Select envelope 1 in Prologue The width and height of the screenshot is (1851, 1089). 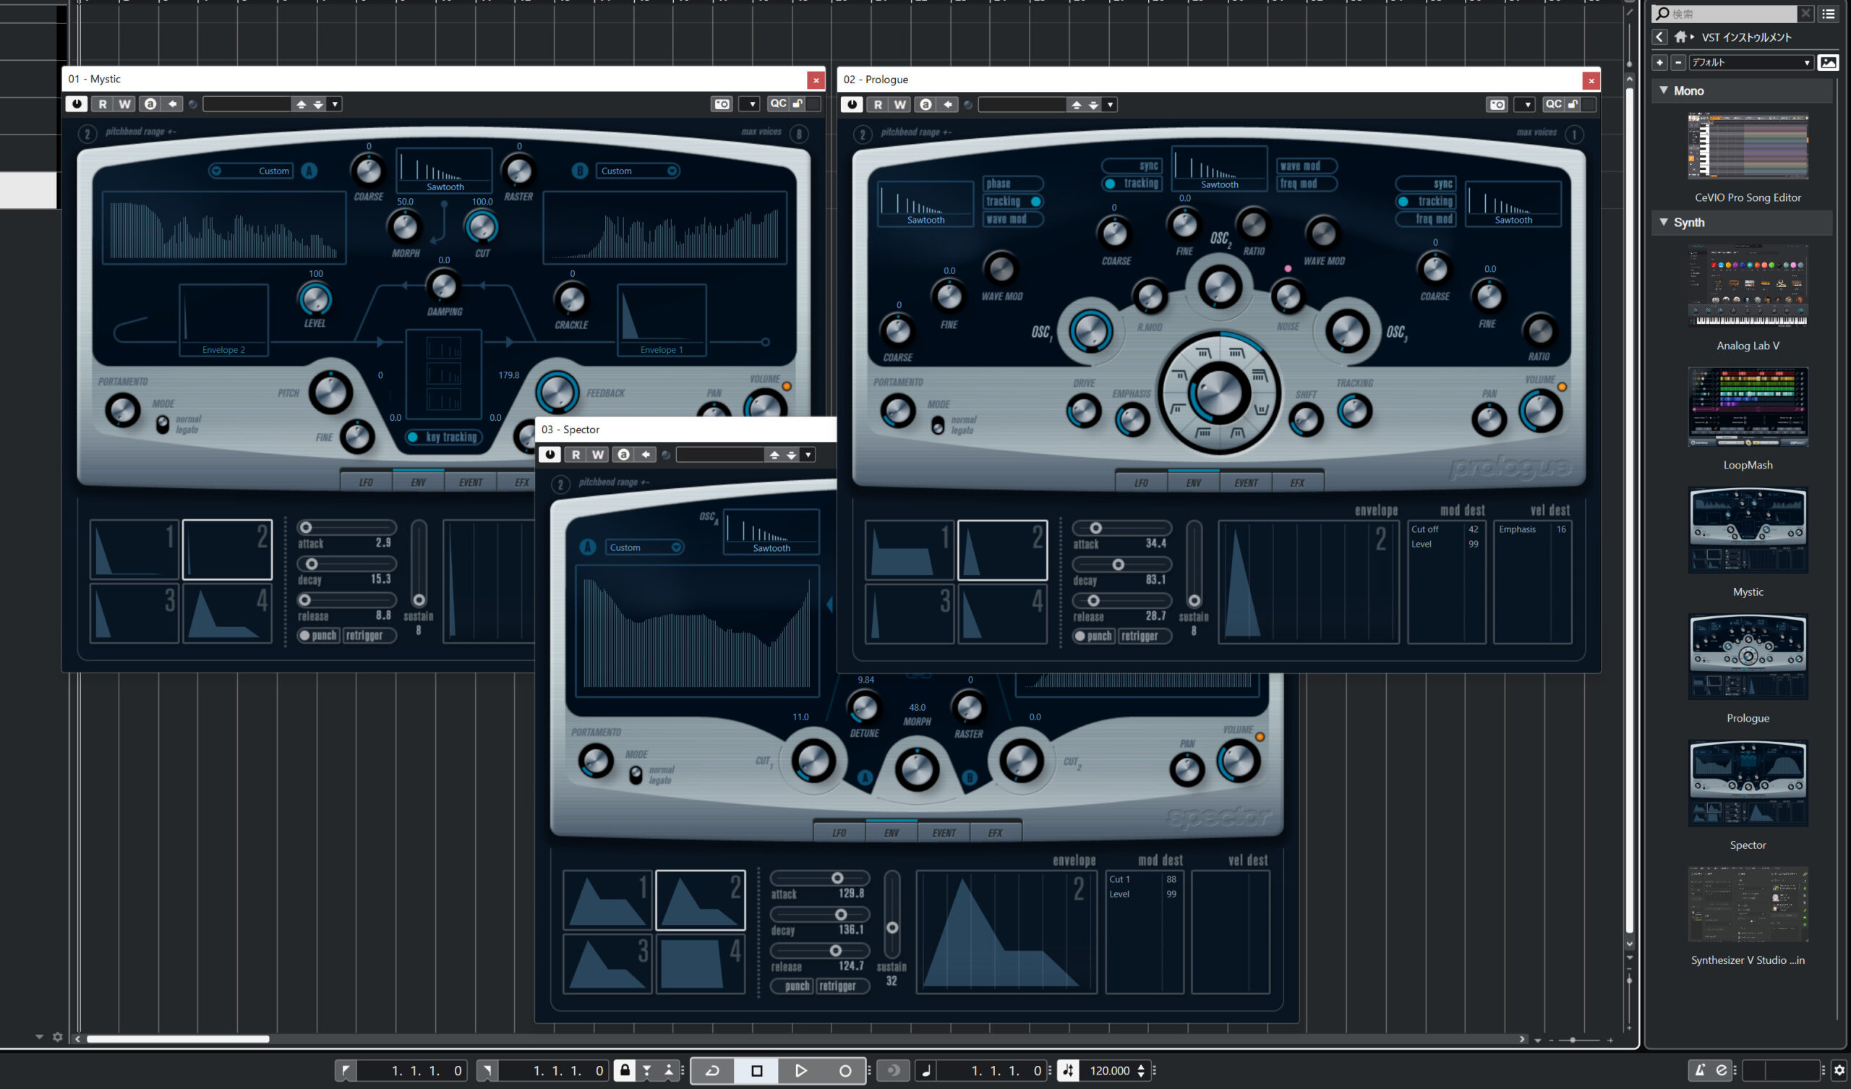[910, 550]
